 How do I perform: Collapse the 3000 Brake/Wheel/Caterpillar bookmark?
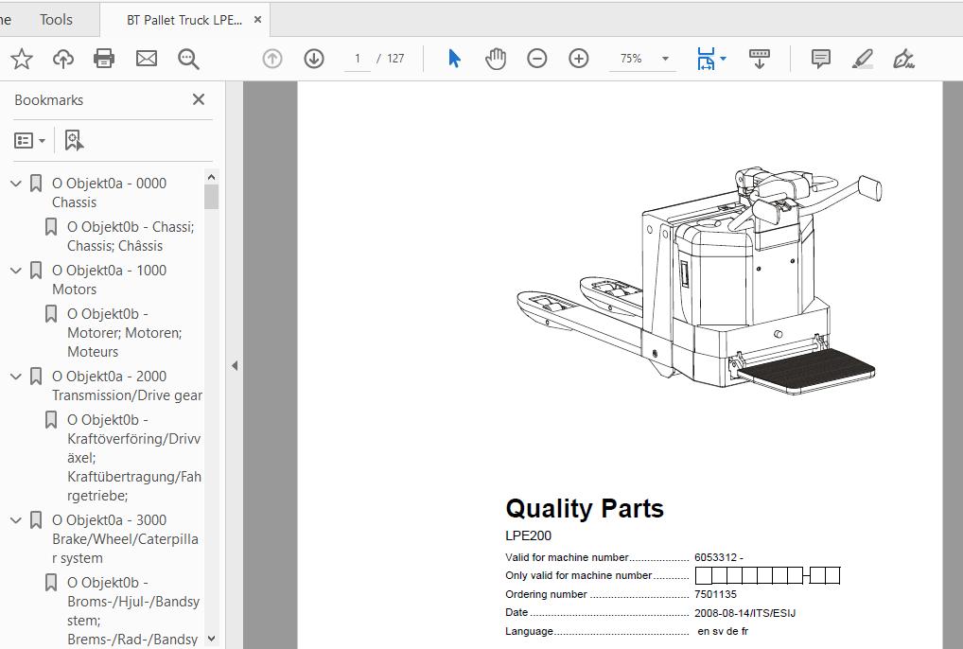tap(17, 520)
